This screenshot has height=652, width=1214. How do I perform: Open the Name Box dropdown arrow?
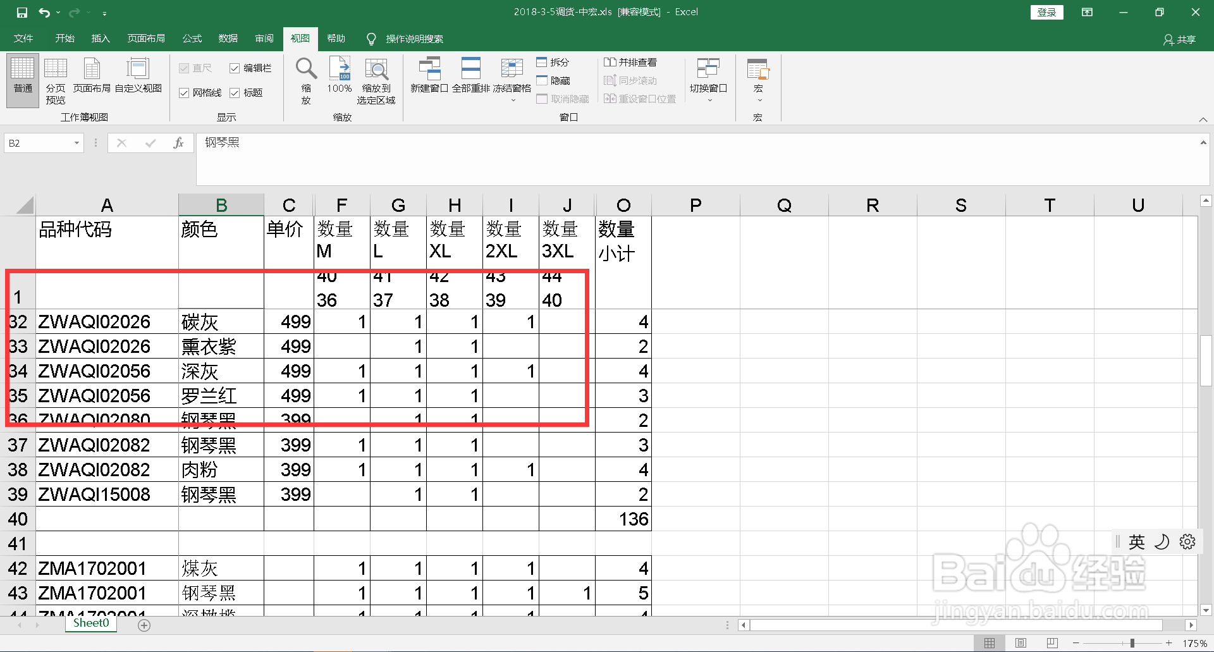77,144
